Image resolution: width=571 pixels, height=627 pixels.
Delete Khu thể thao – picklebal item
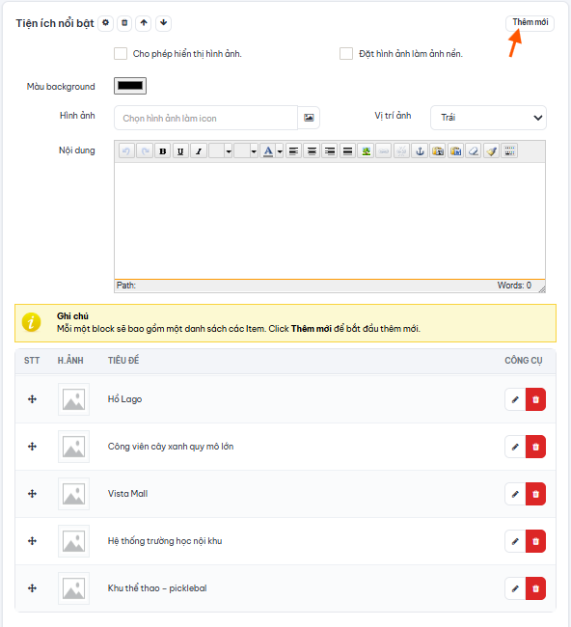click(536, 588)
